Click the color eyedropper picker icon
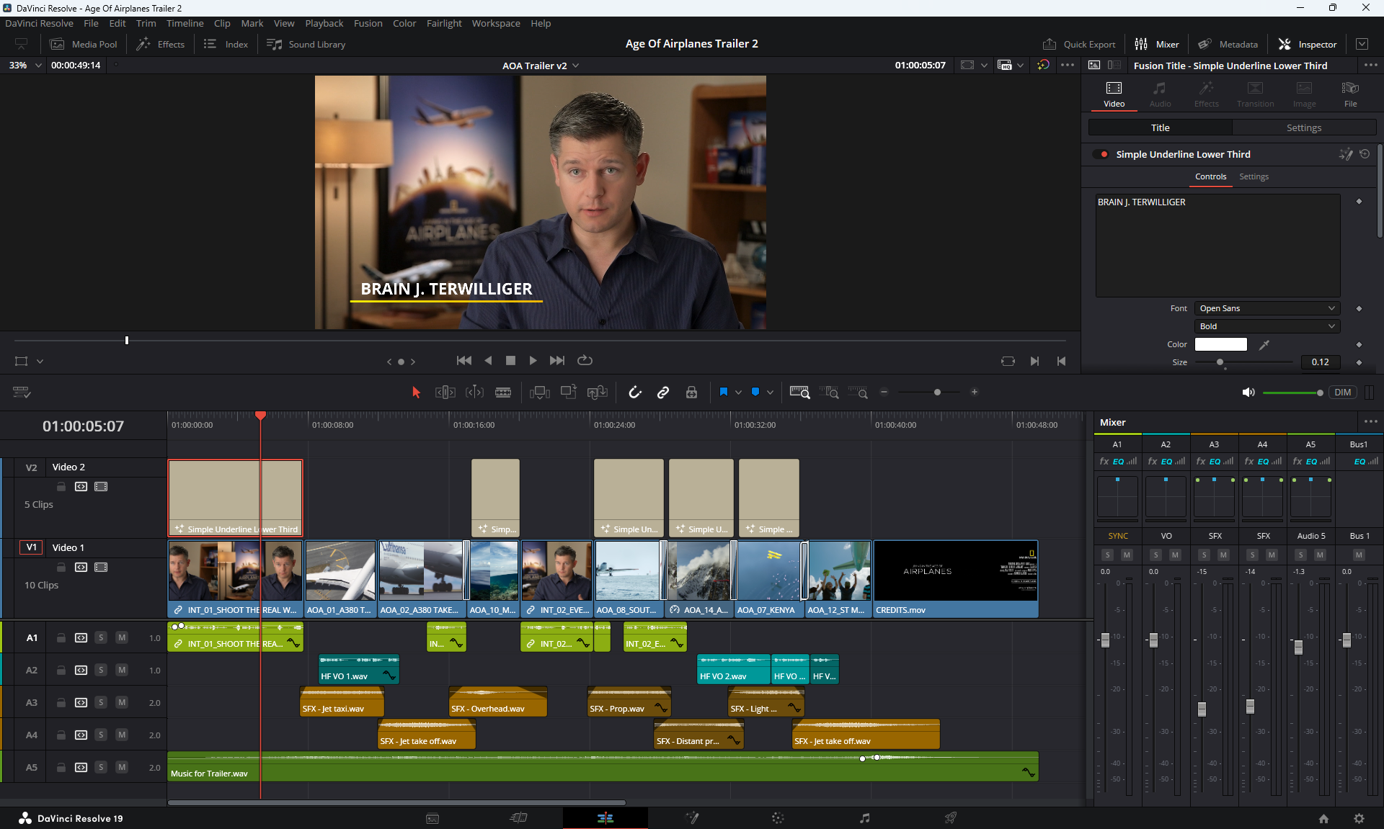 coord(1264,345)
